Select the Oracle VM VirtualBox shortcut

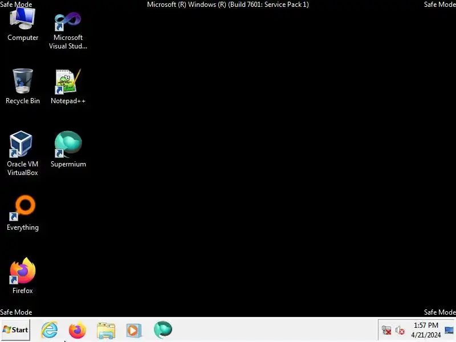pyautogui.click(x=22, y=153)
